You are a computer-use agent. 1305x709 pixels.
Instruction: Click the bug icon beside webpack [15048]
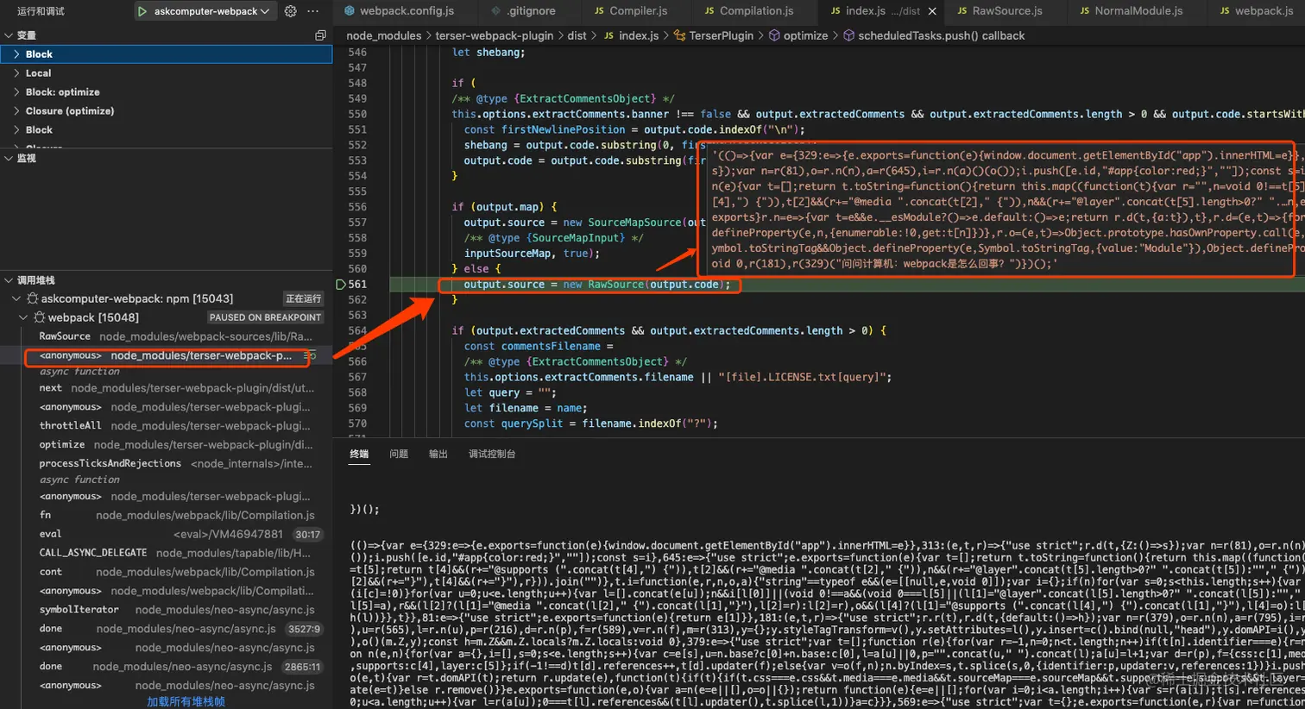[x=39, y=317]
